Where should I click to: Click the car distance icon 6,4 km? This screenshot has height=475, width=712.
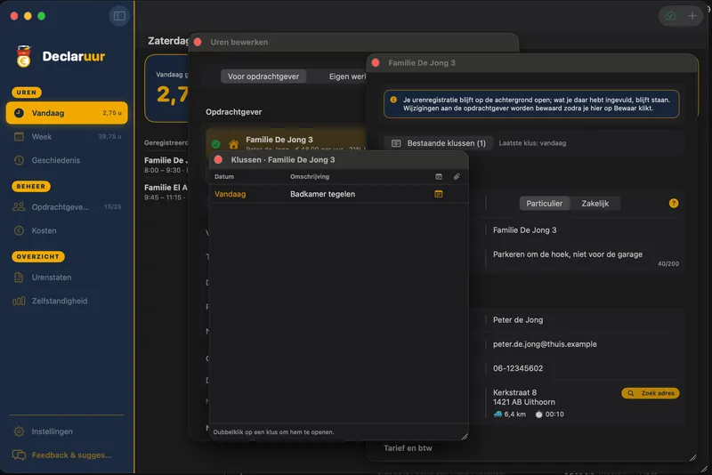(x=498, y=415)
